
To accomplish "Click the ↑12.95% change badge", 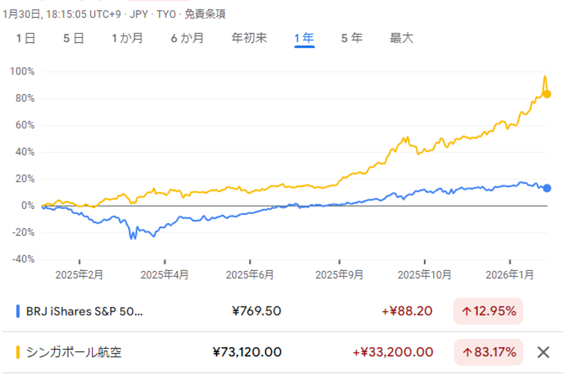I will coord(488,312).
